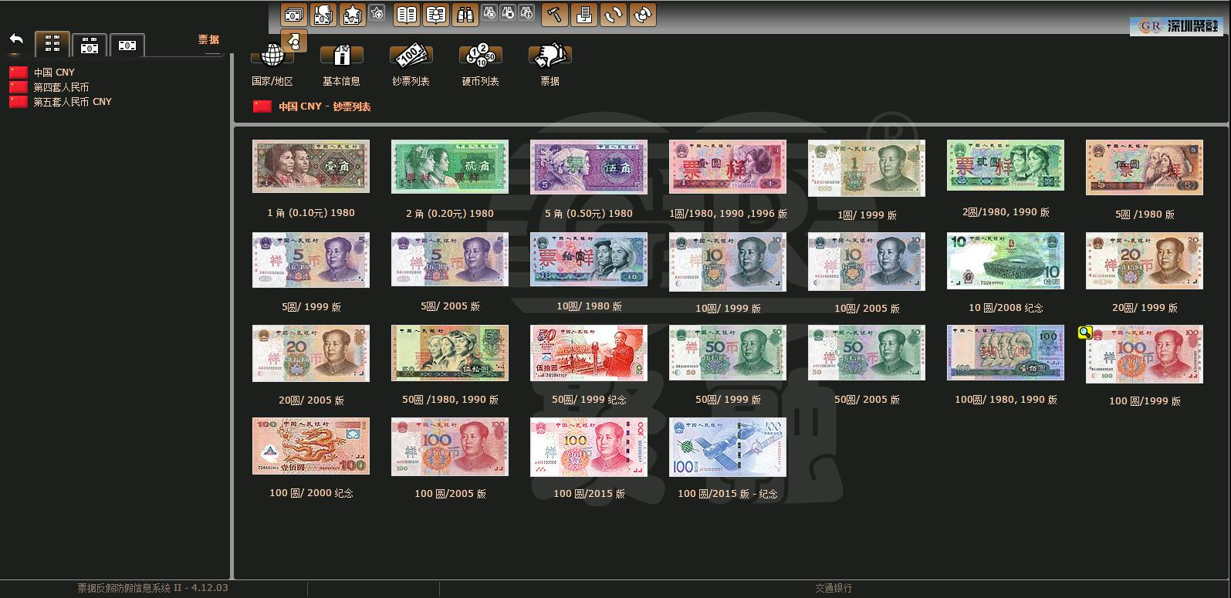The width and height of the screenshot is (1231, 598).
Task: Click the refresh arrows icon
Action: coord(614,15)
